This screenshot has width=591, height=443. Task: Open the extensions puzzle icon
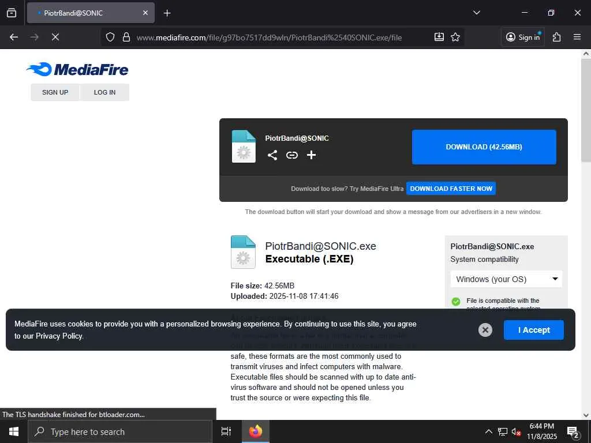[x=557, y=37]
